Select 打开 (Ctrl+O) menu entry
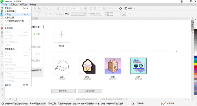Image resolution: width=197 pixels, height=106 pixels. (16, 14)
